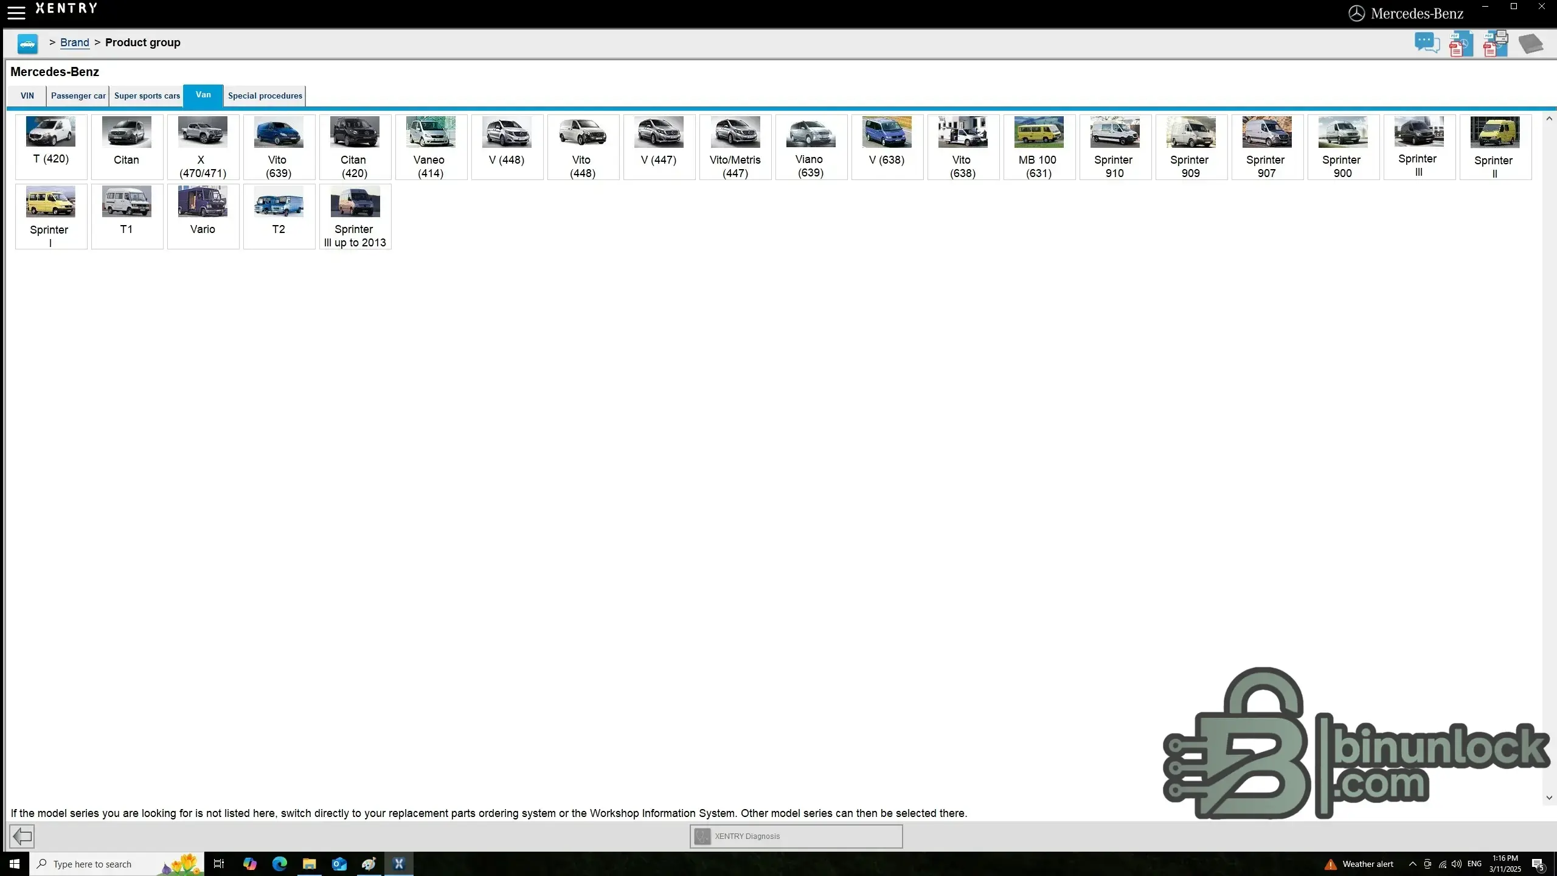Open the Windows notification center
This screenshot has width=1557, height=876.
click(x=1538, y=864)
